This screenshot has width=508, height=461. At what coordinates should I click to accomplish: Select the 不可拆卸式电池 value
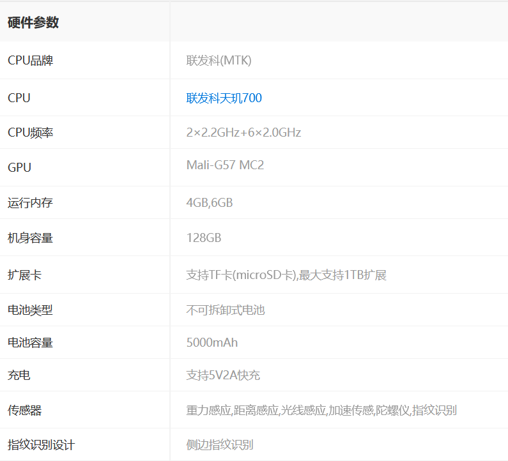click(x=226, y=310)
